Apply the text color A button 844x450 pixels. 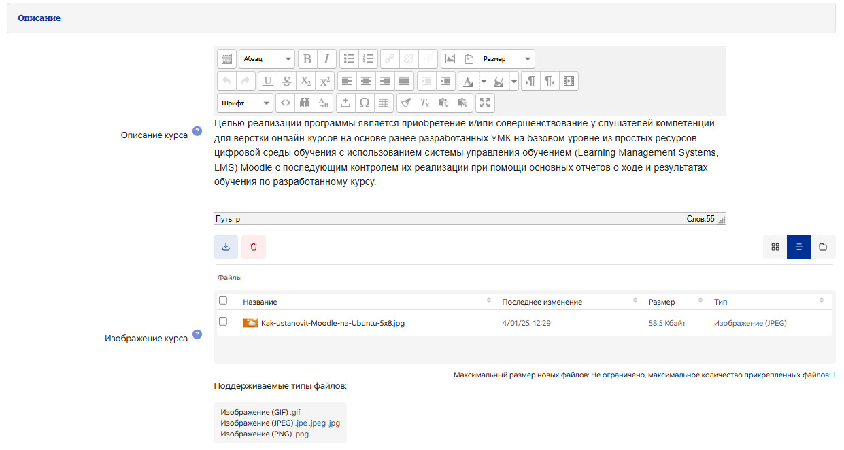[x=469, y=82]
